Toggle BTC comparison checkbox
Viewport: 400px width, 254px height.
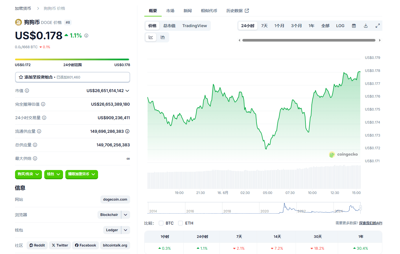point(161,223)
